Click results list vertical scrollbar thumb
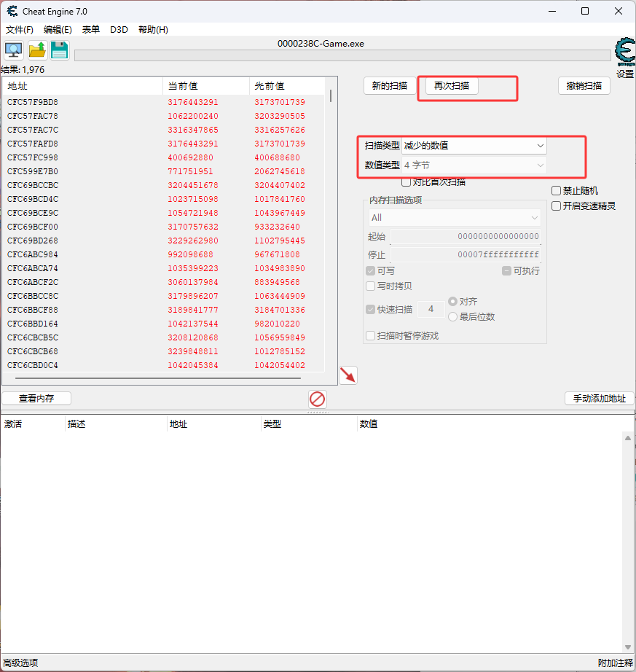 coord(331,95)
